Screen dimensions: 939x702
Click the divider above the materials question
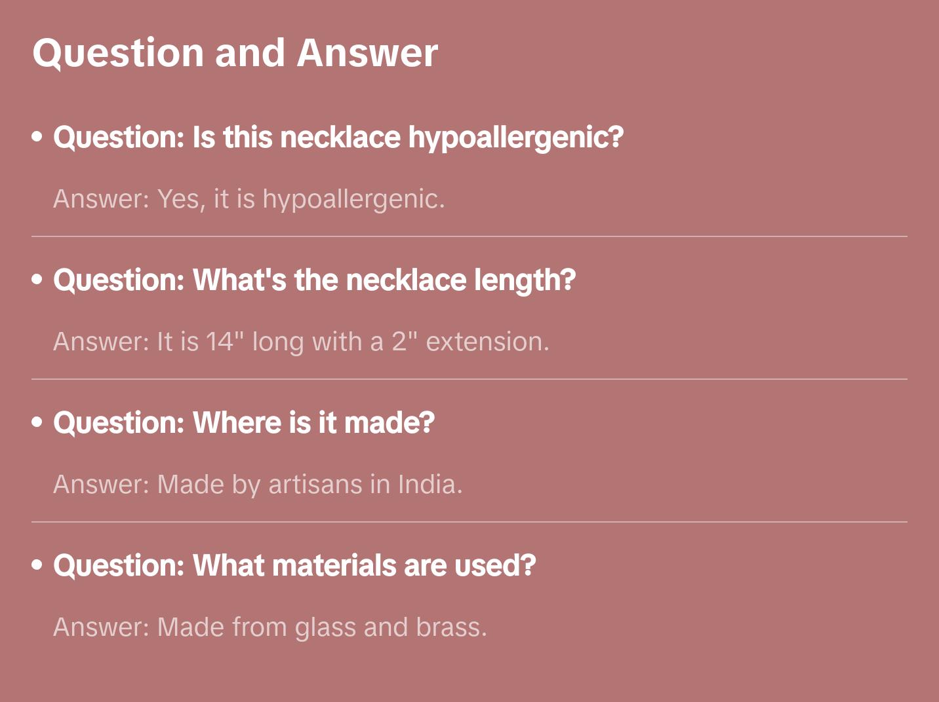470,522
